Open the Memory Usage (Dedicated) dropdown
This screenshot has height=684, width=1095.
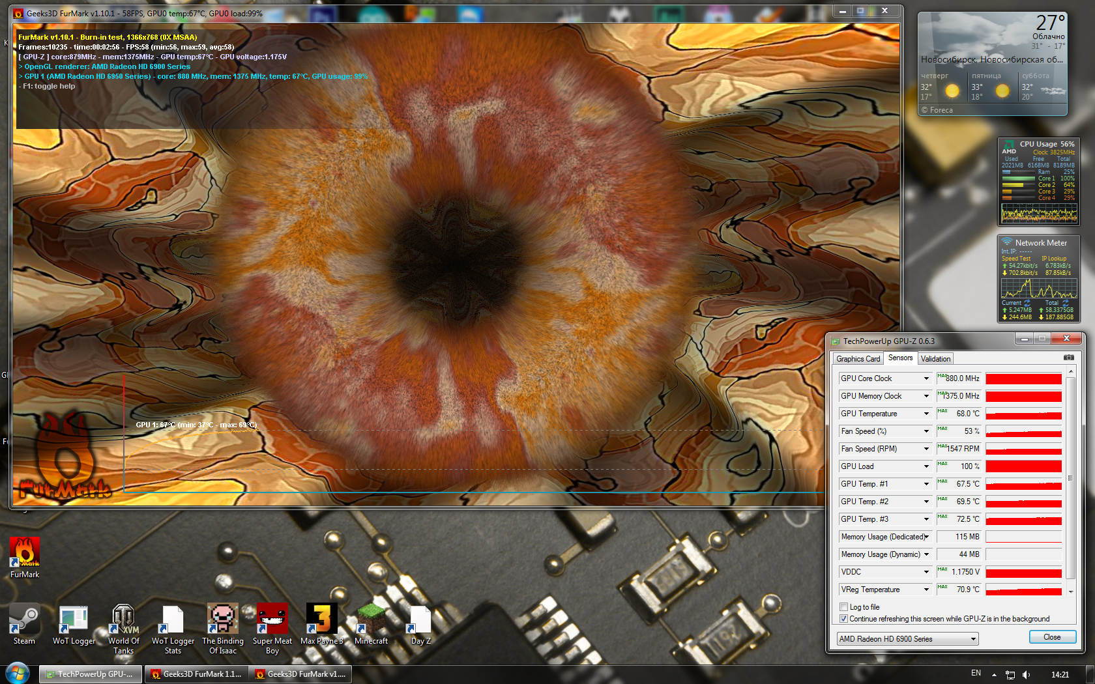coord(926,537)
